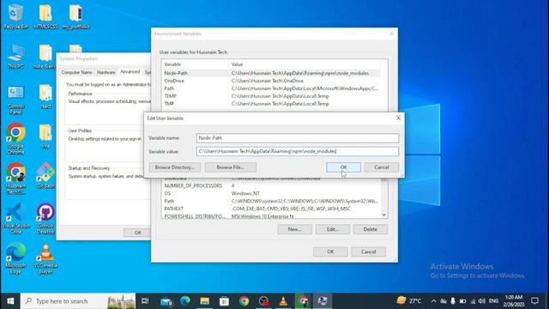Select TMP user variable row
Viewport: 549px width, 309px height.
[271, 104]
